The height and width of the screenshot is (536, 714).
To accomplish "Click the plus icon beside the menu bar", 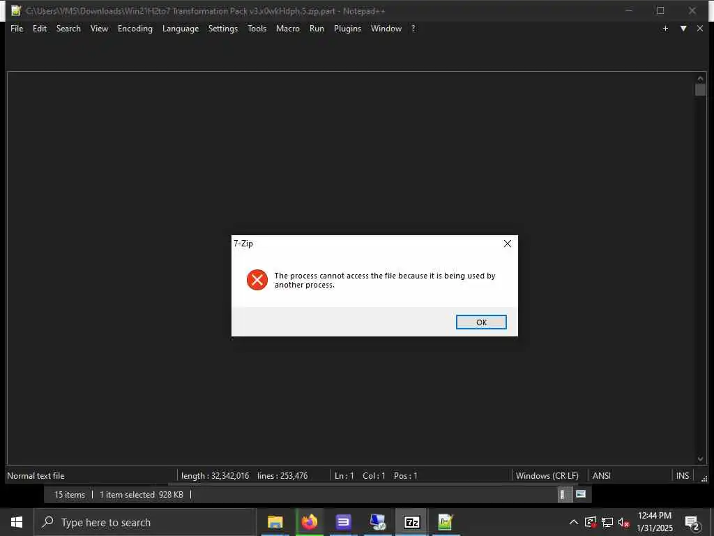I will (665, 28).
